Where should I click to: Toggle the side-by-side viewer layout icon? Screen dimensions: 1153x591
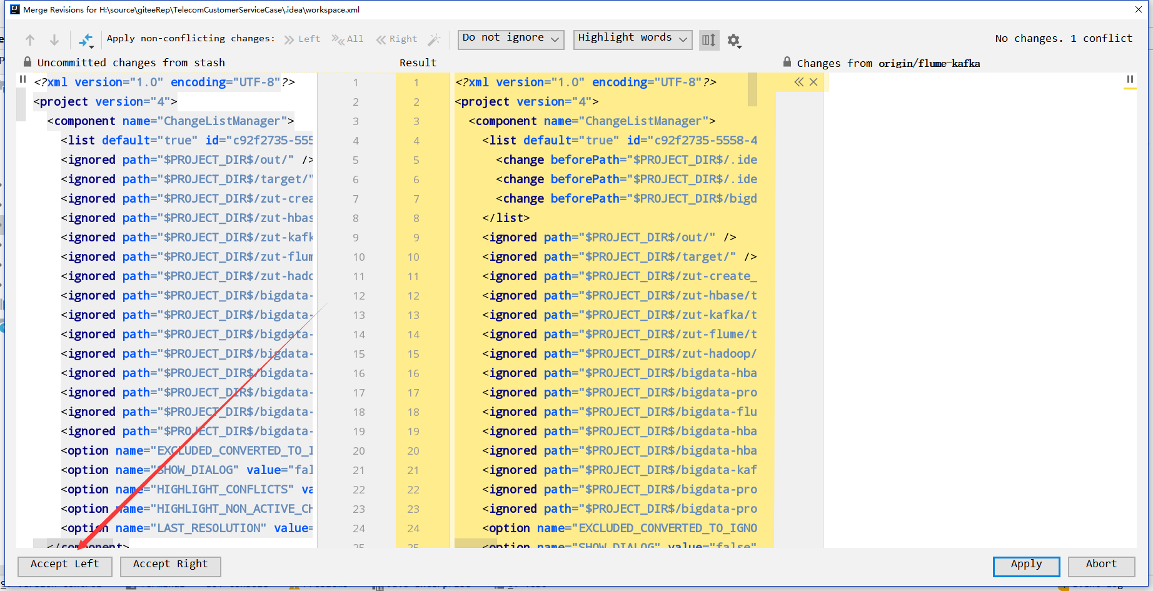pos(709,40)
